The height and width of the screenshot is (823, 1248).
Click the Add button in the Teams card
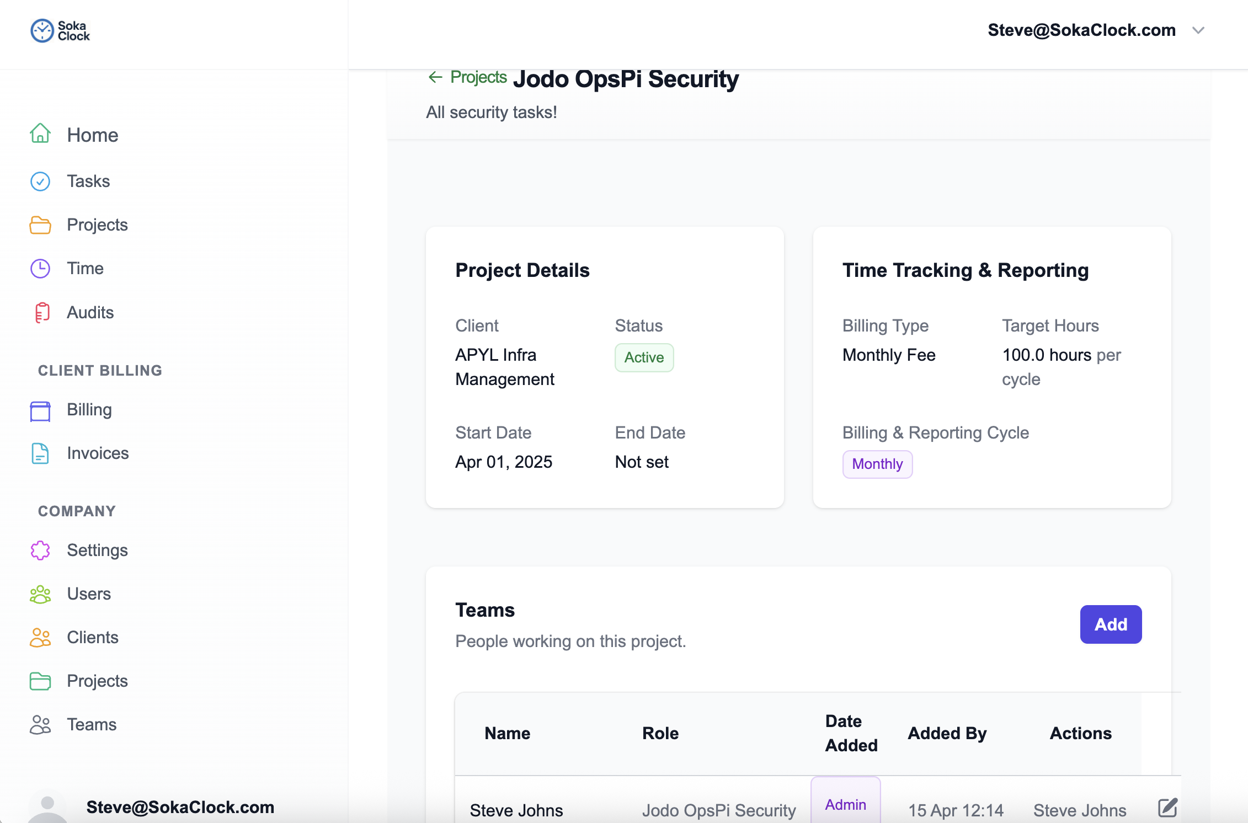coord(1111,624)
